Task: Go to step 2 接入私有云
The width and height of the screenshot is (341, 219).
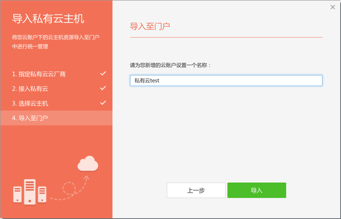Action: tap(30, 89)
